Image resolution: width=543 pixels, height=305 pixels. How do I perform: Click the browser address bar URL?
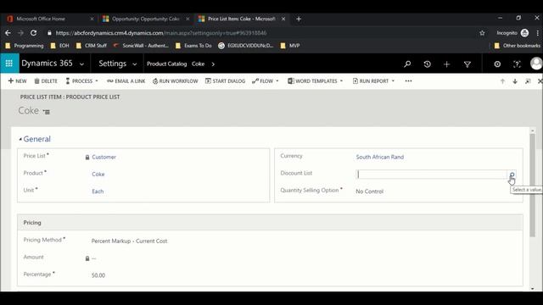click(x=161, y=33)
